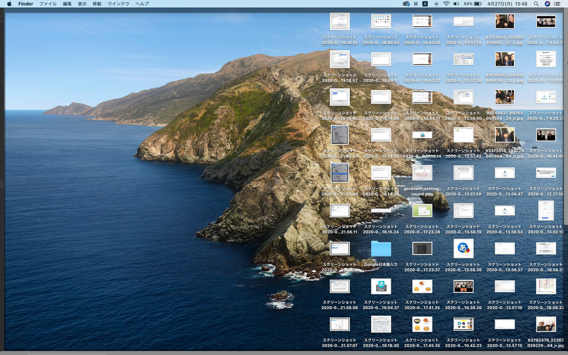
Task: Select screenshot icon dated 2020-0...19.18.30
Action: [381, 324]
